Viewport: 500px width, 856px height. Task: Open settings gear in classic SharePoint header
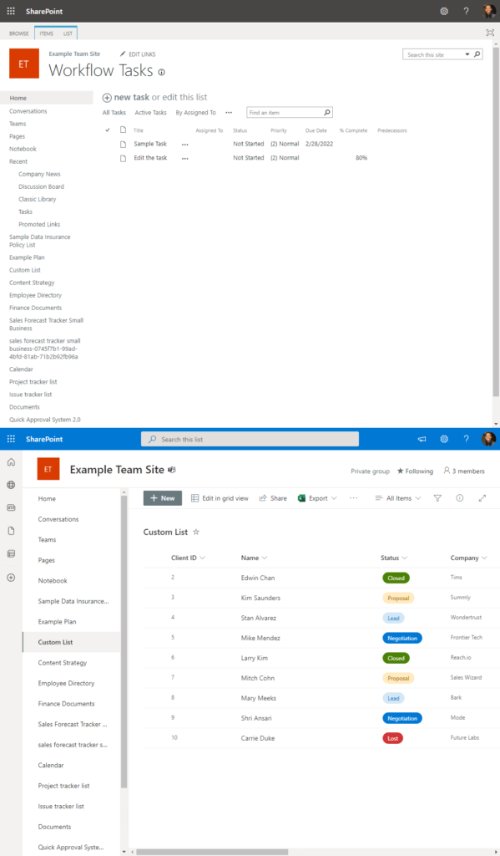tap(444, 11)
